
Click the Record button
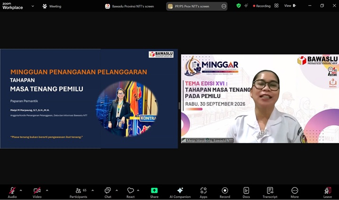[225, 192]
